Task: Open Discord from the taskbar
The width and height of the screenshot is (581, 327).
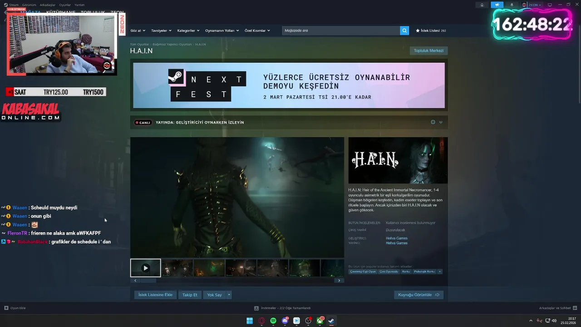Action: (x=285, y=321)
